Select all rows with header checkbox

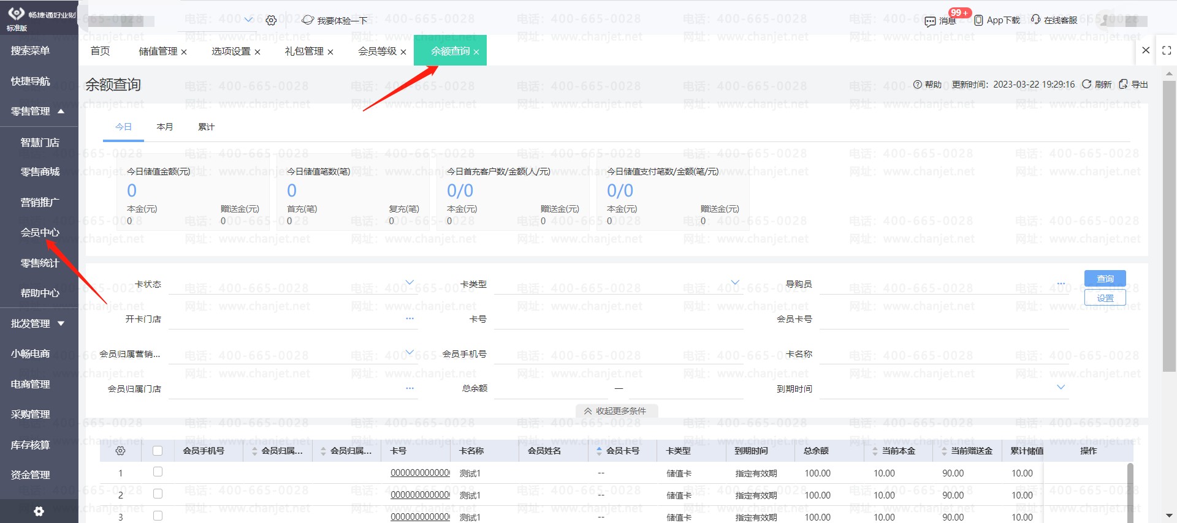158,451
